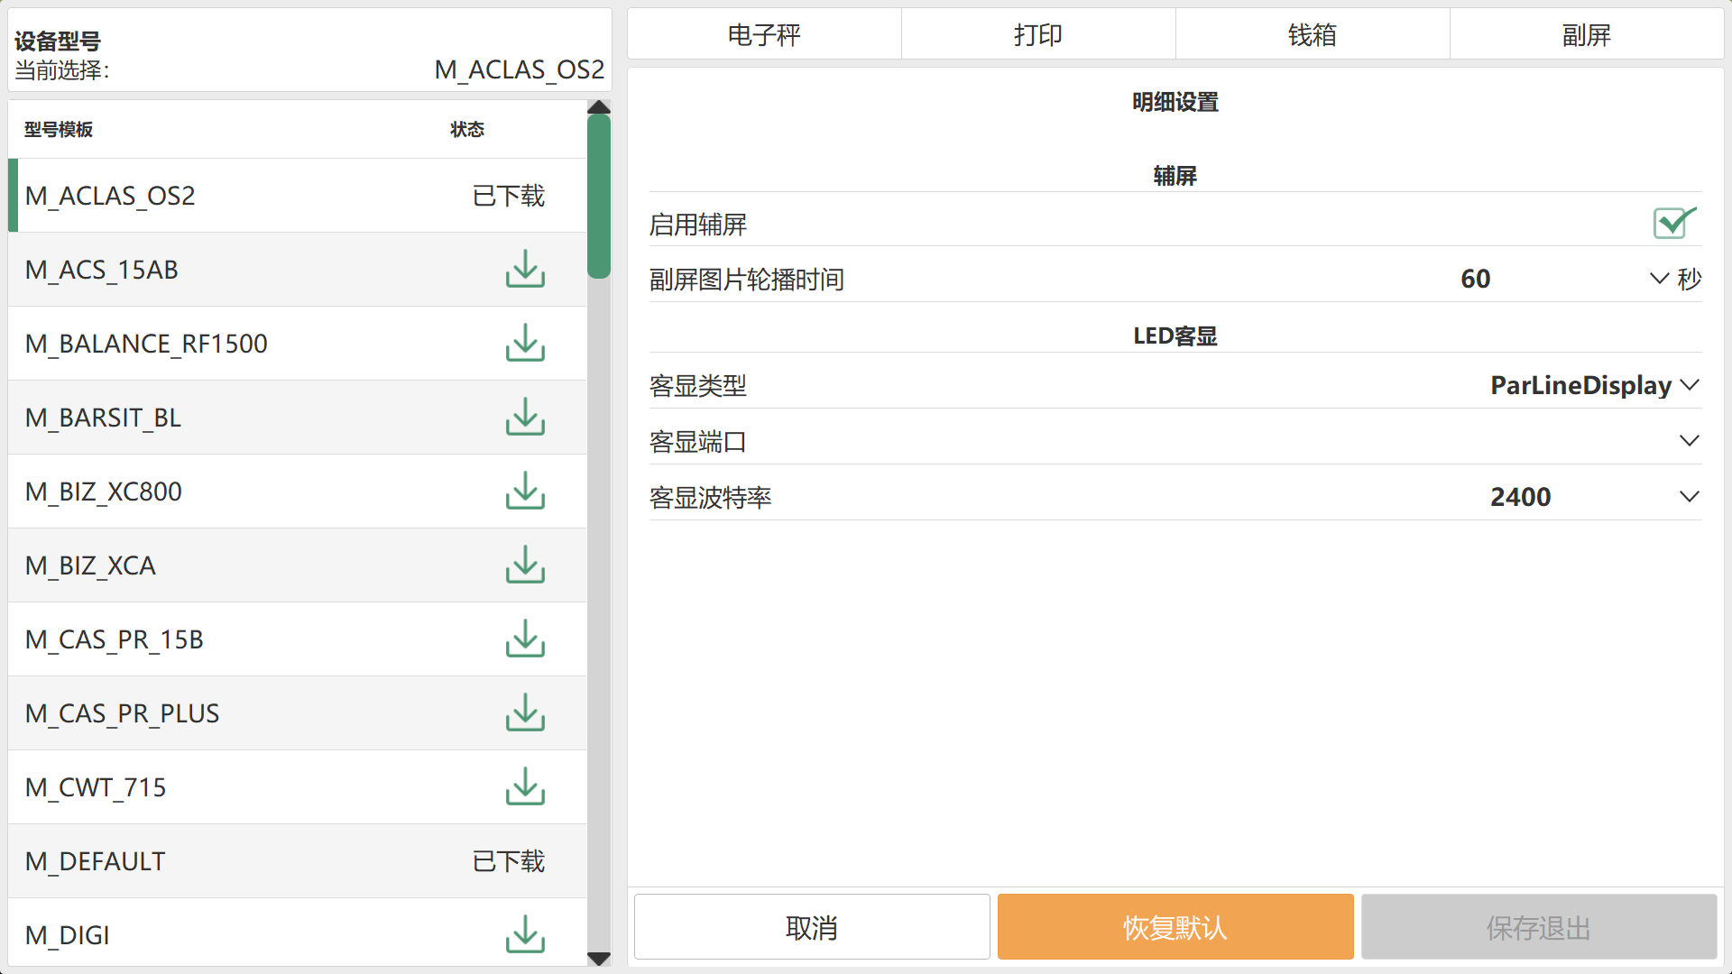Screen dimensions: 1732x974
Task: Select the M_CAS_PR_PLUS model name
Action: (x=123, y=713)
